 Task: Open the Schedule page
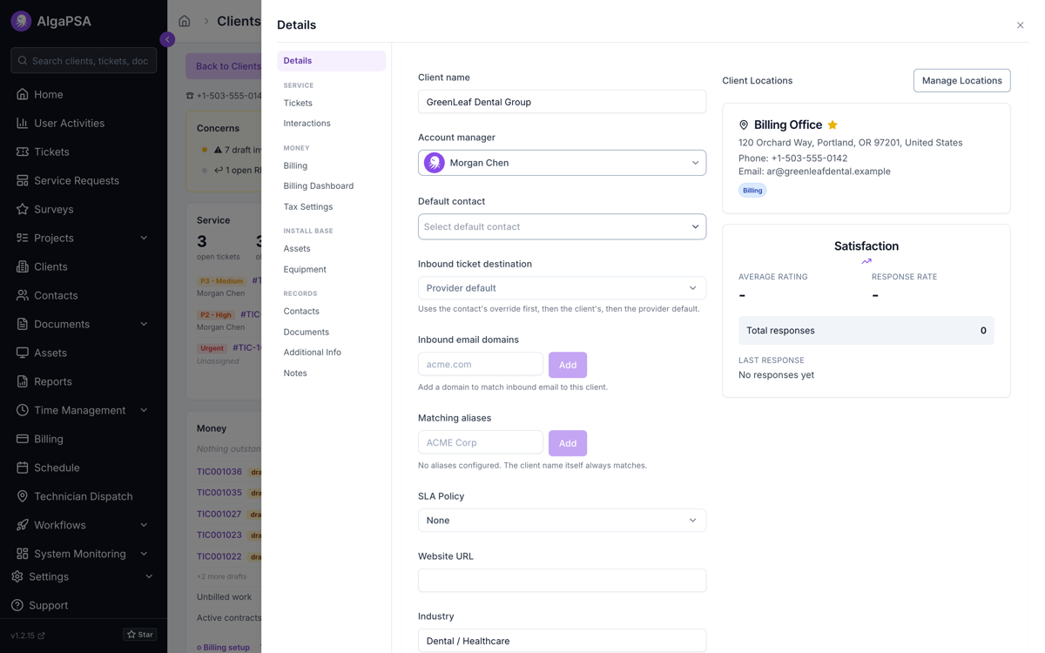(57, 468)
